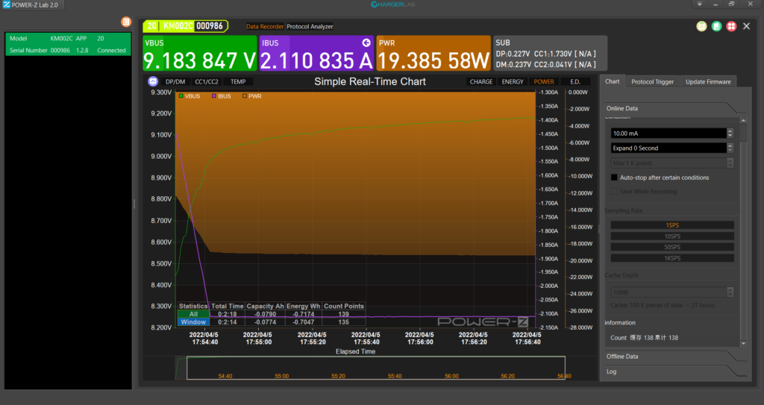Switch to the Chart tab
This screenshot has width=764, height=405.
coord(612,81)
